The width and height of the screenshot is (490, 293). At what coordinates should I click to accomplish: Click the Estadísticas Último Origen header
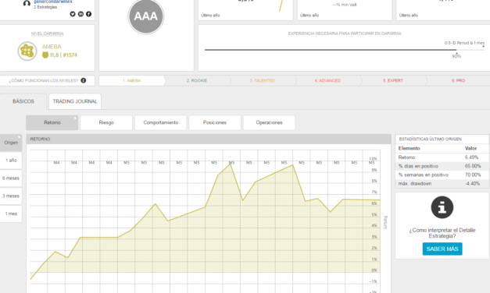pyautogui.click(x=431, y=139)
